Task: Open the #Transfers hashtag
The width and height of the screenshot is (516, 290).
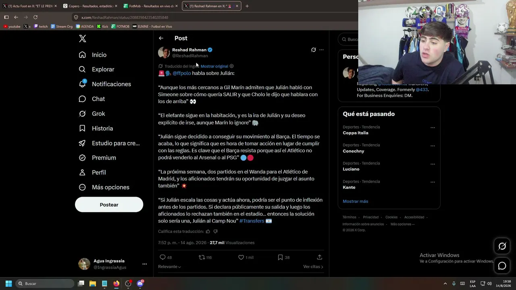Action: click(252, 221)
